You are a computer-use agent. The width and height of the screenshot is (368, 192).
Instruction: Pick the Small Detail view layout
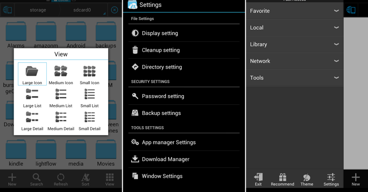pos(90,120)
